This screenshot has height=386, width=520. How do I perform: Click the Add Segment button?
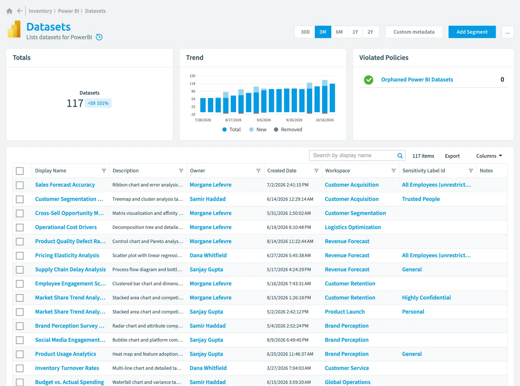472,32
